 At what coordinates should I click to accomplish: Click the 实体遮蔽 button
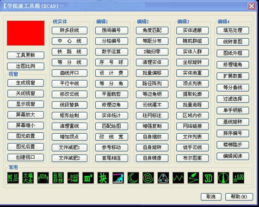click(x=192, y=30)
